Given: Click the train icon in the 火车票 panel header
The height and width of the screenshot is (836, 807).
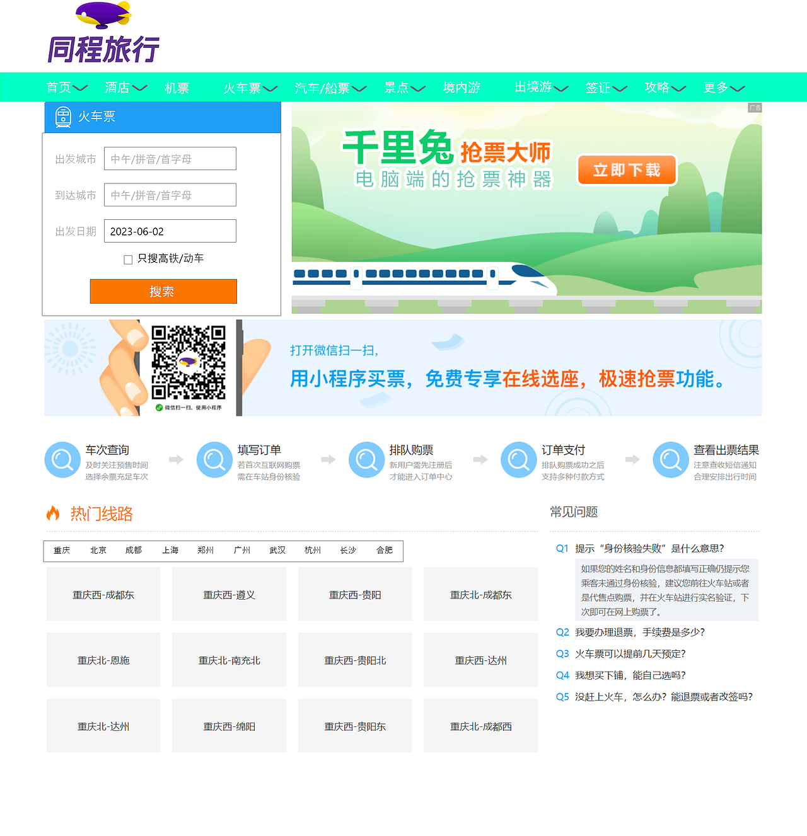Looking at the screenshot, I should pyautogui.click(x=63, y=117).
